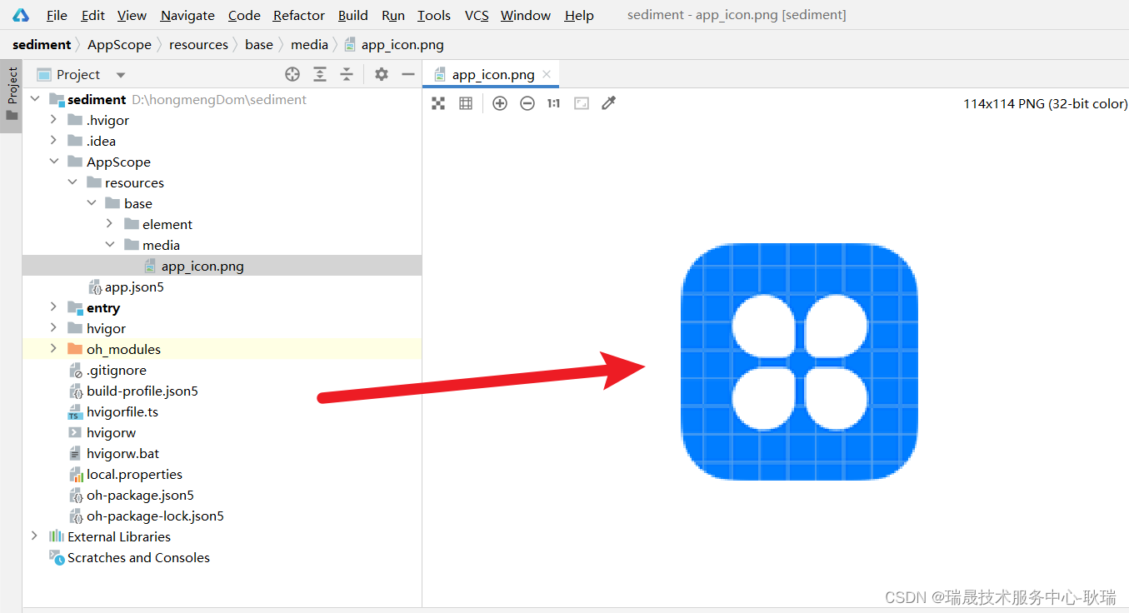Collapse the media folder
Image resolution: width=1129 pixels, height=613 pixels.
[110, 245]
